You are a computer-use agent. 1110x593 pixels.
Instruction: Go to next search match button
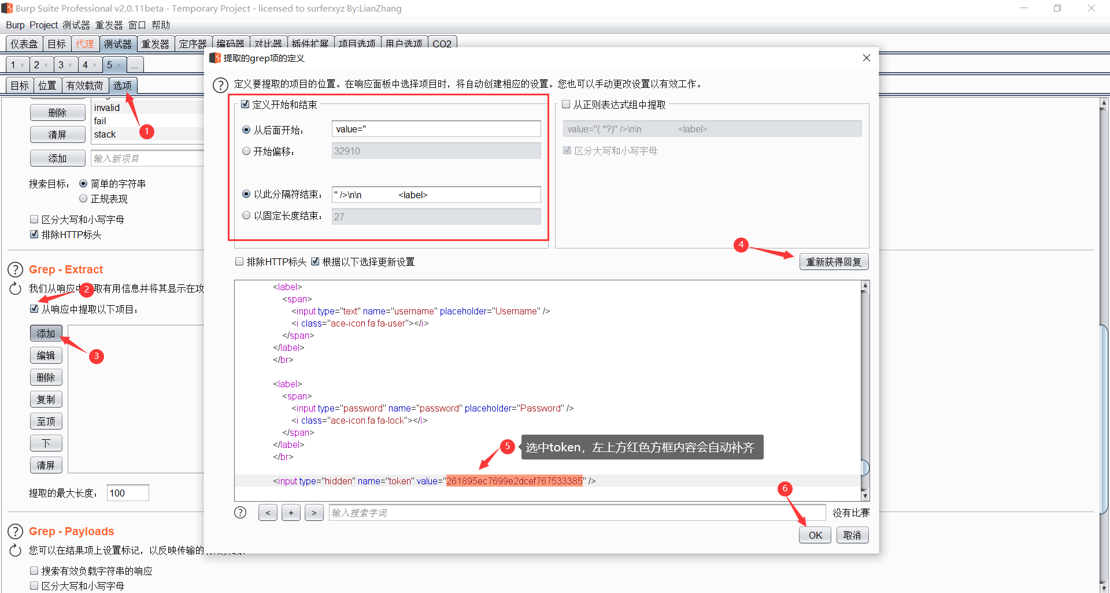pyautogui.click(x=314, y=513)
